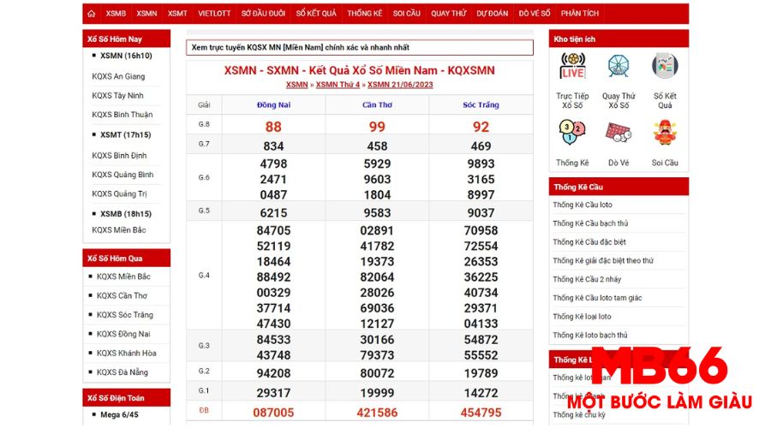
Task: Open Thống Kê giải đặc biệt theo thứ
Action: pyautogui.click(x=603, y=260)
